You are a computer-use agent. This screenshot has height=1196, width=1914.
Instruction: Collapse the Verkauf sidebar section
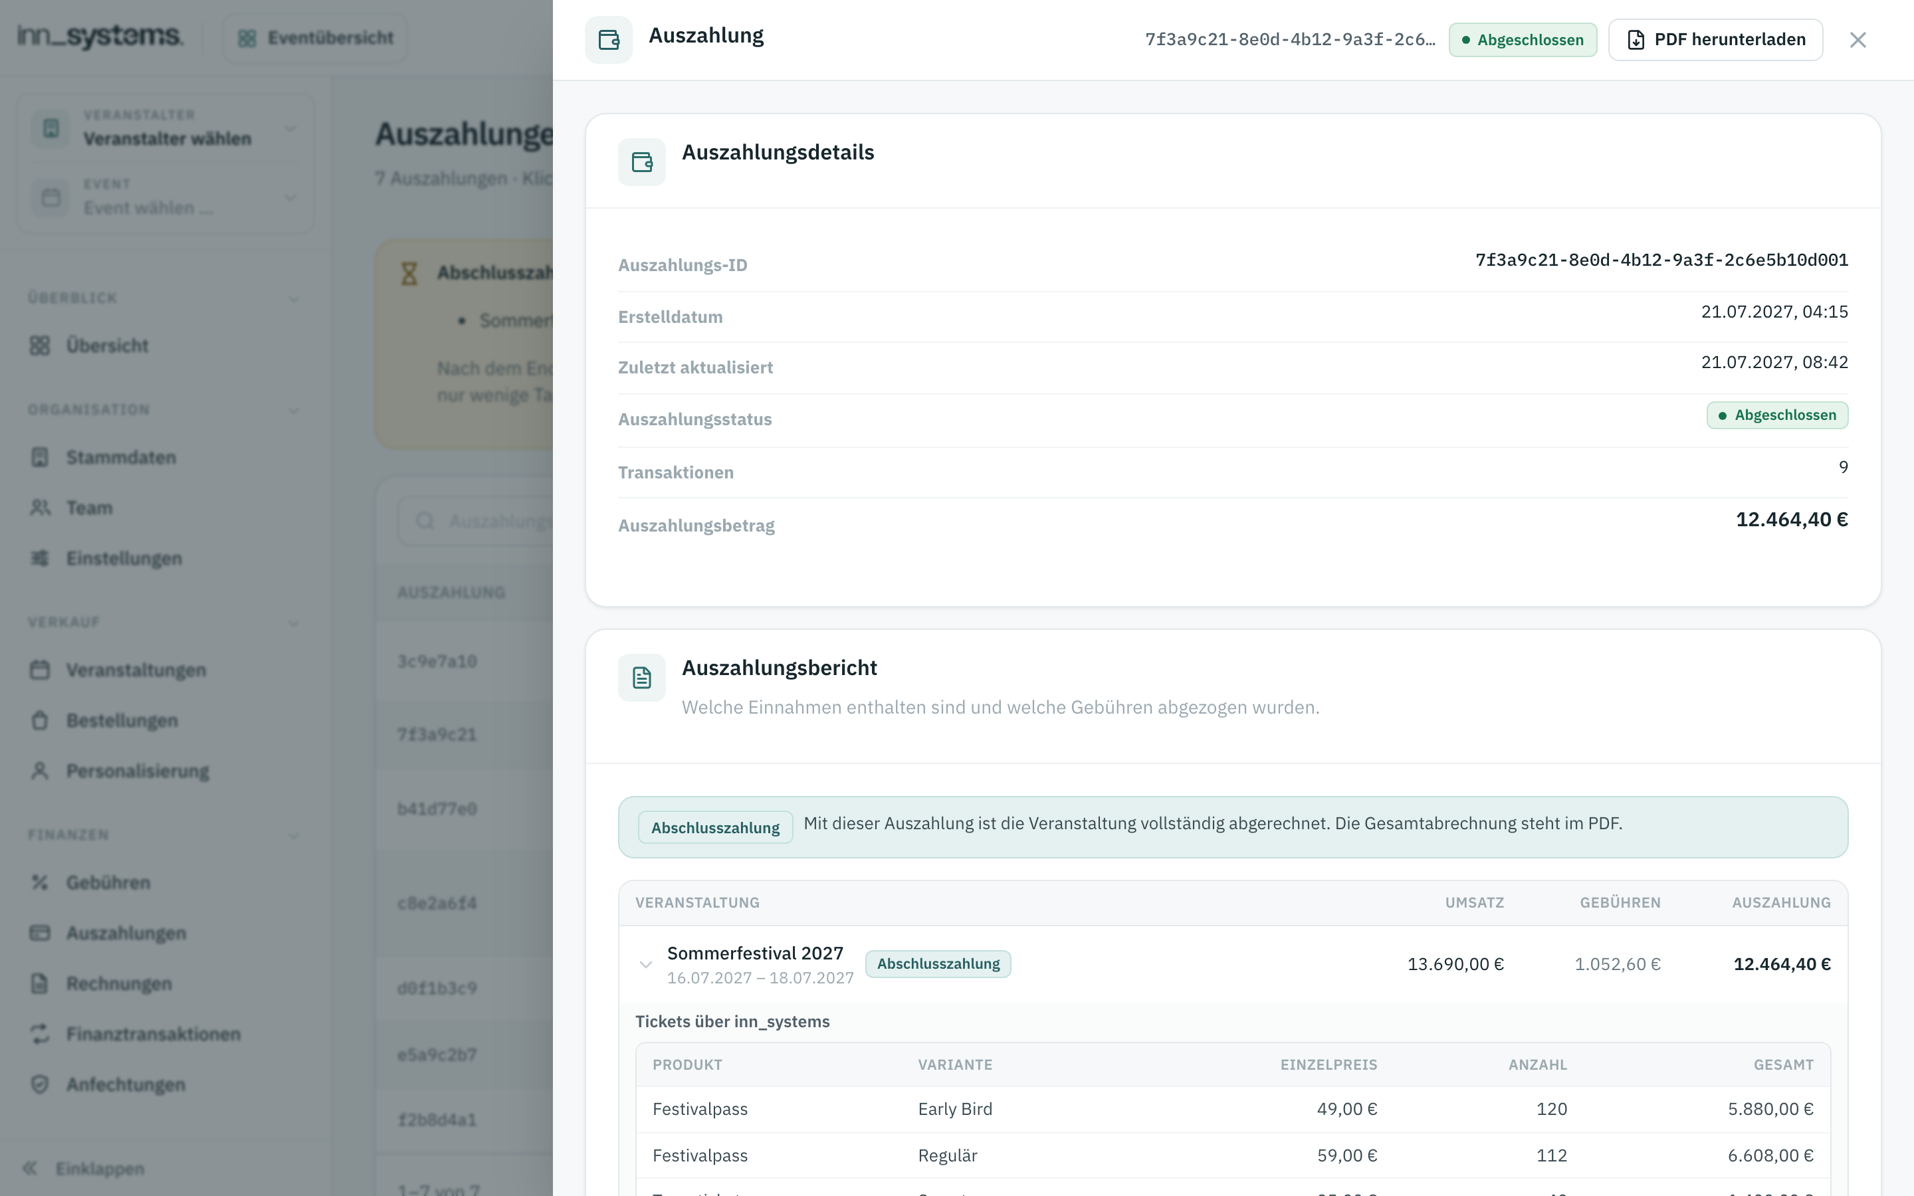294,623
